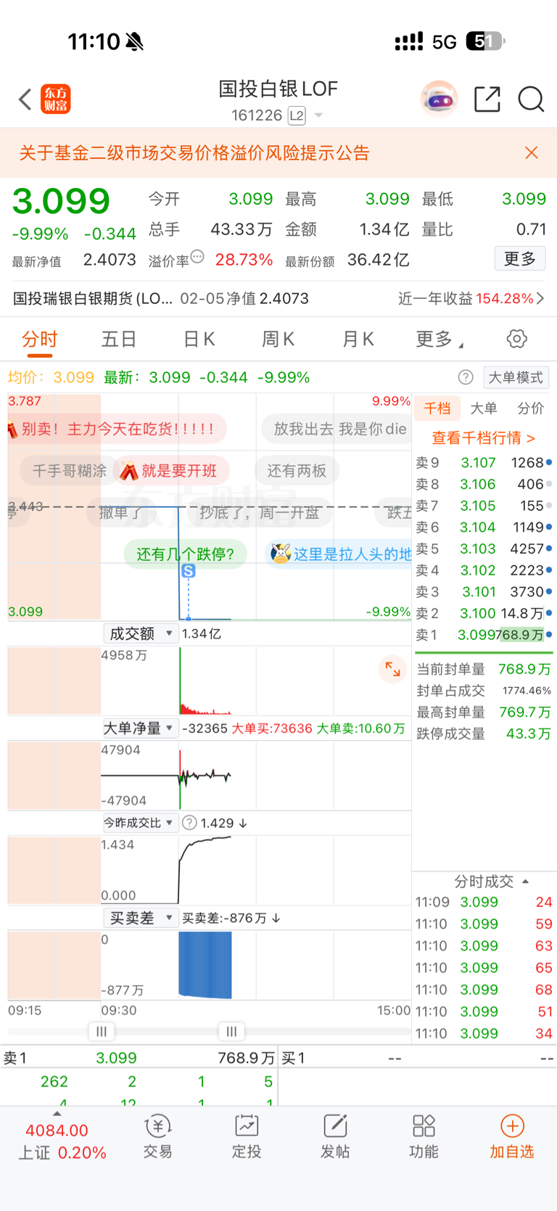557x1211 pixels.
Task: Collapse the 分时成交 section arrow
Action: click(526, 882)
